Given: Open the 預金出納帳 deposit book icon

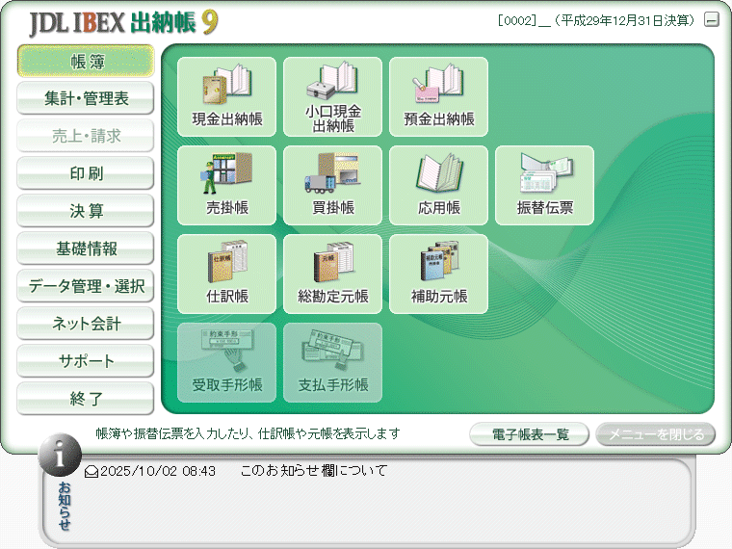Looking at the screenshot, I should click(439, 97).
